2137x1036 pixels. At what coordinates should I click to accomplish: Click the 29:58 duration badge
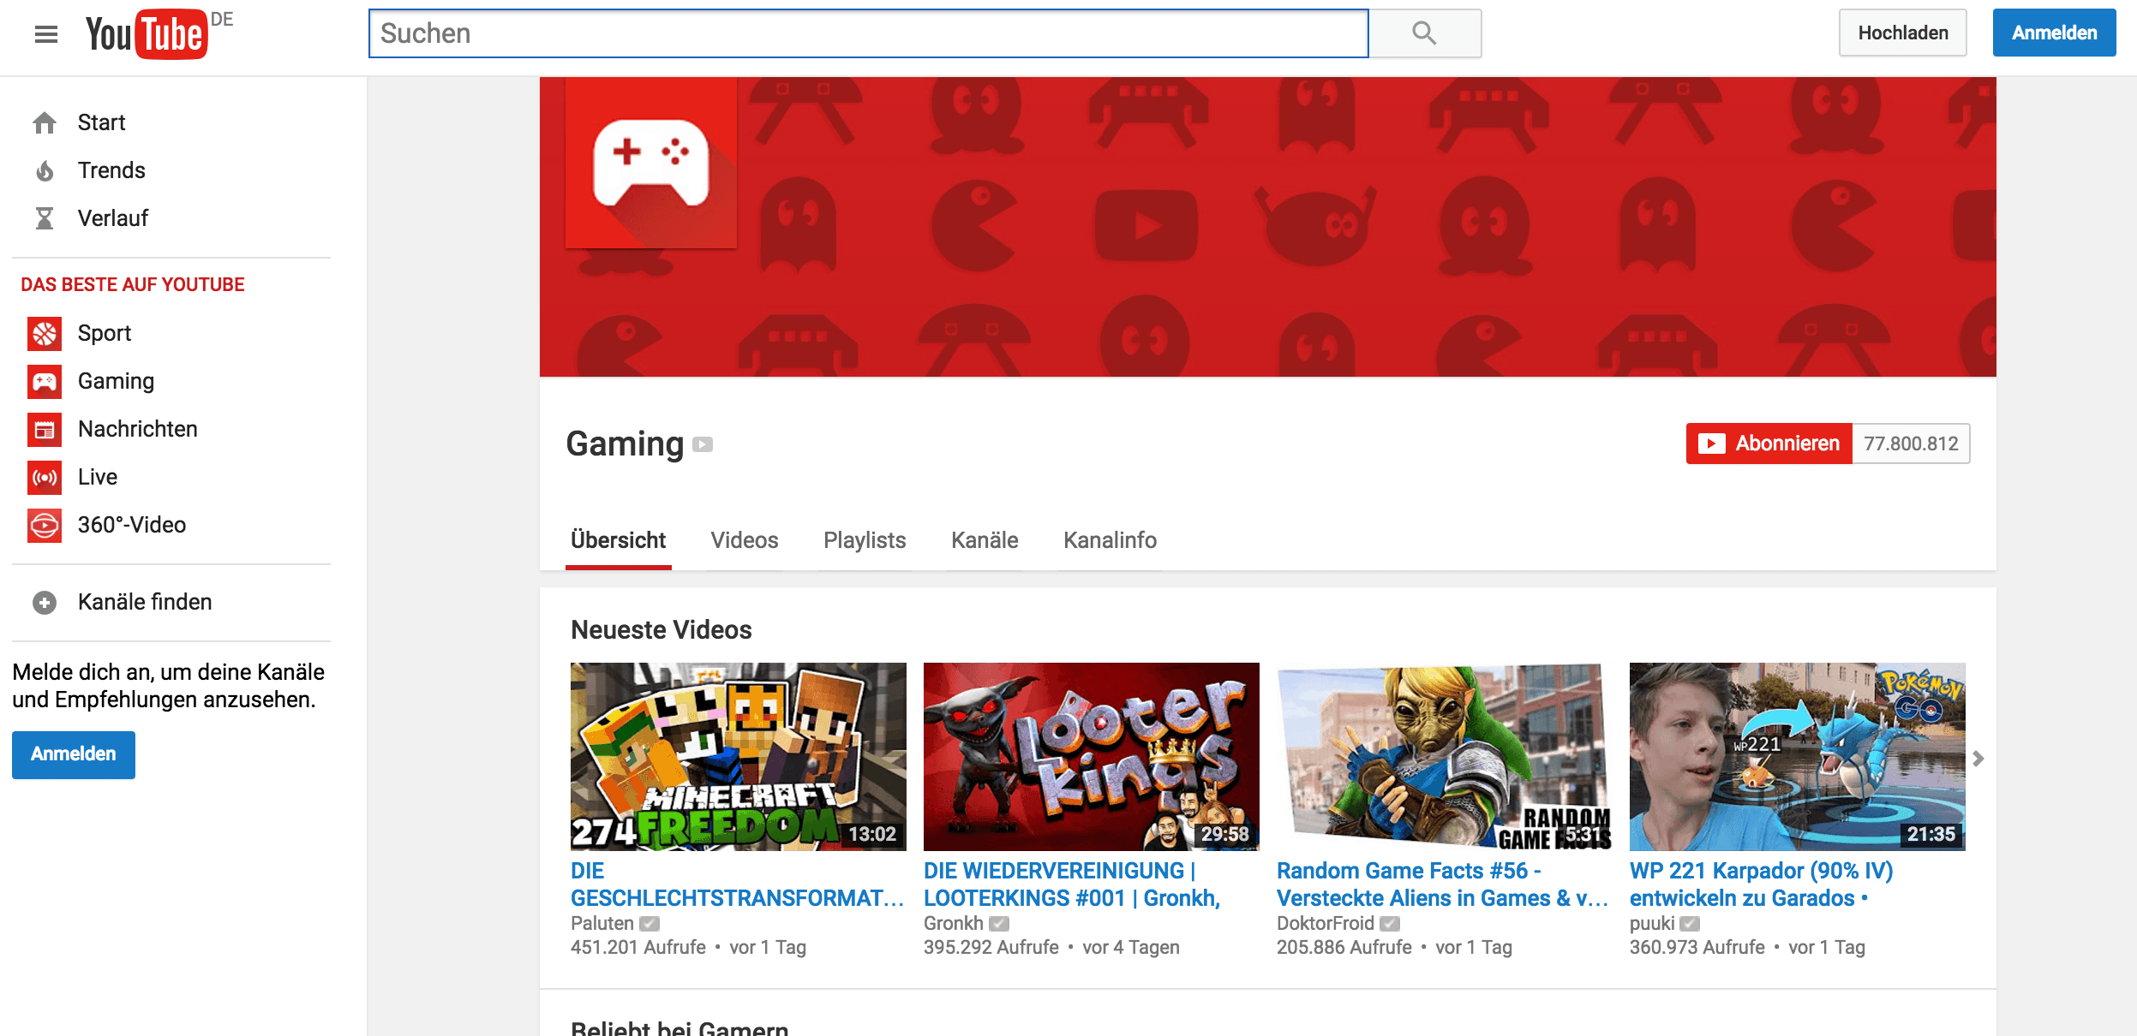[x=1224, y=834]
